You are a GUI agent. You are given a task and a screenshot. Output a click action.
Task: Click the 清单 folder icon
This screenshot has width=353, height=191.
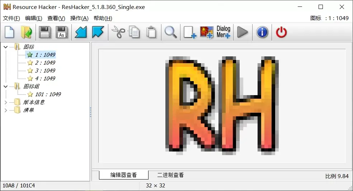(17, 110)
